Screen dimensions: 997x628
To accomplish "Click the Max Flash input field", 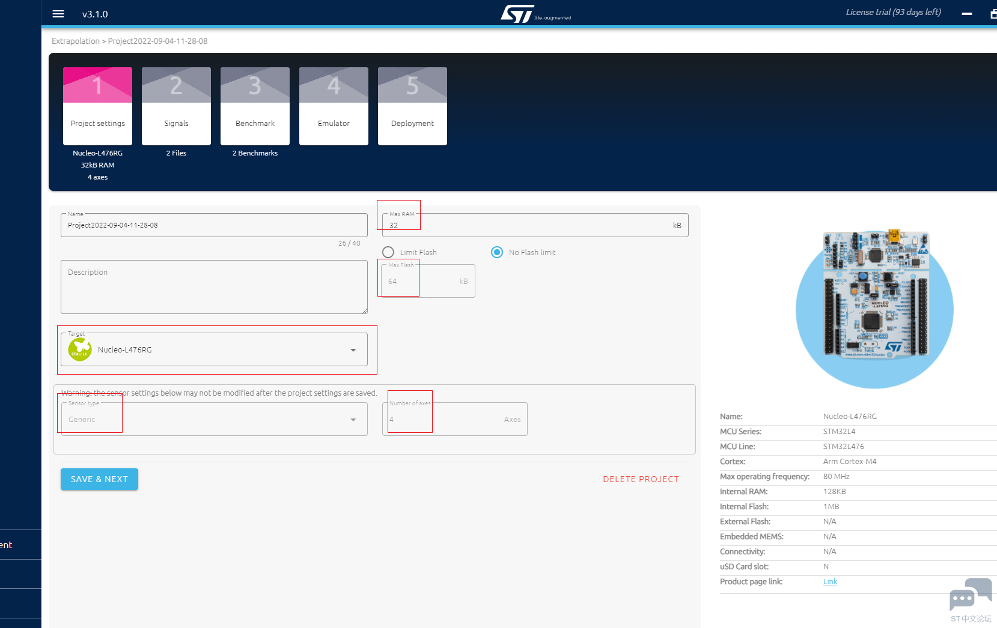I will click(428, 281).
